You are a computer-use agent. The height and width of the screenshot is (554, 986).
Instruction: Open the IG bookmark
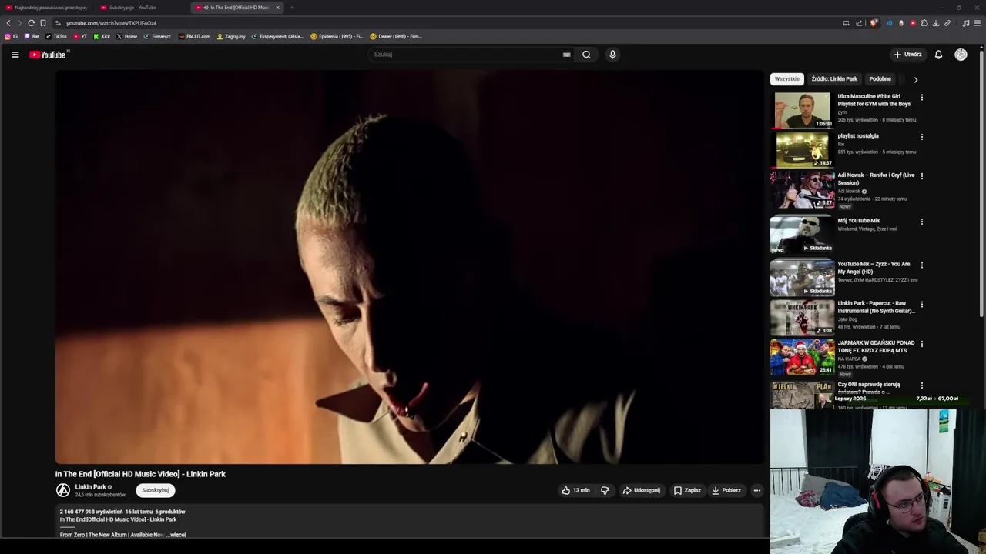point(12,36)
